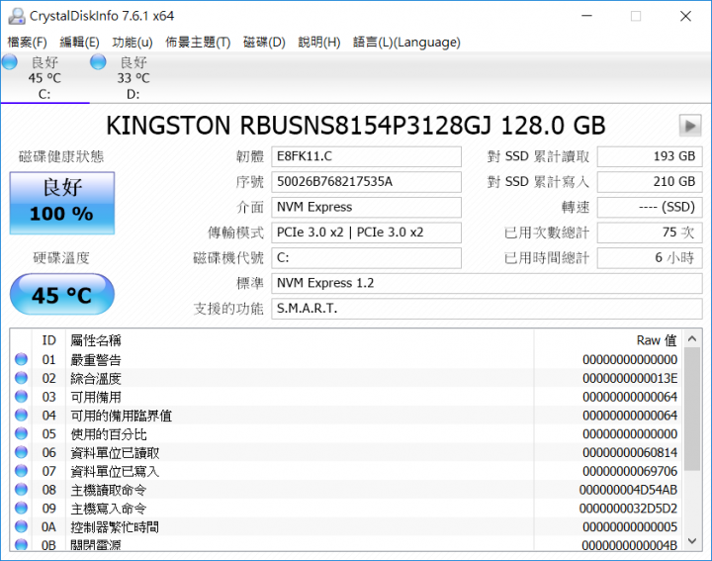Select the 主機寫入命令 attribute row
Image resolution: width=712 pixels, height=561 pixels.
click(x=346, y=509)
